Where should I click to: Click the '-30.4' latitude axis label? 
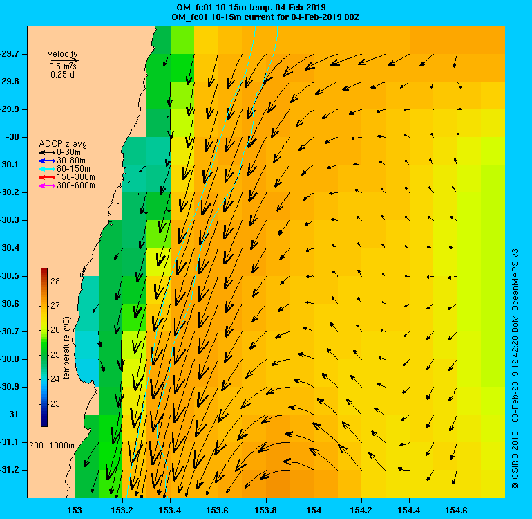tap(9, 248)
